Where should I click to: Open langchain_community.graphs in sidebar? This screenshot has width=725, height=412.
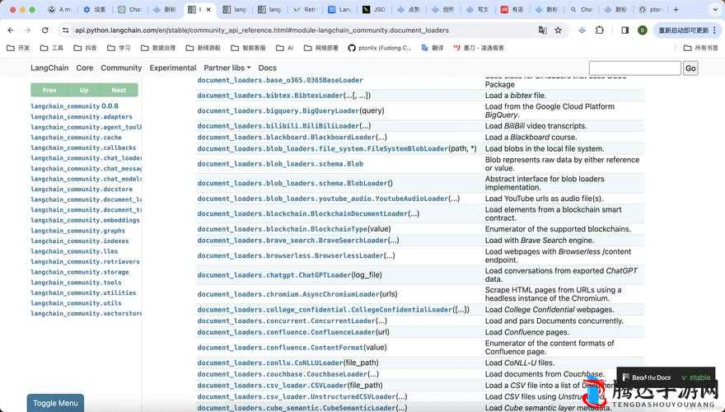(x=77, y=231)
